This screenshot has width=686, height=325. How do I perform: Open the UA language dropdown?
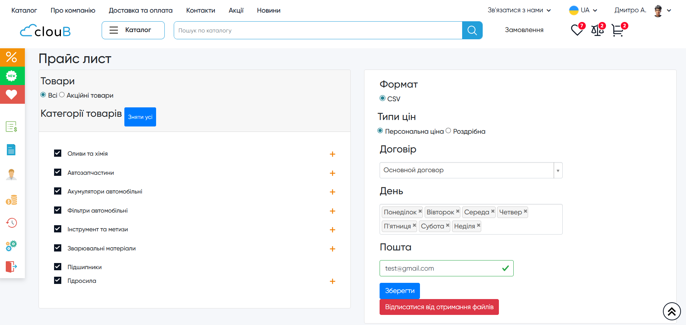(583, 10)
